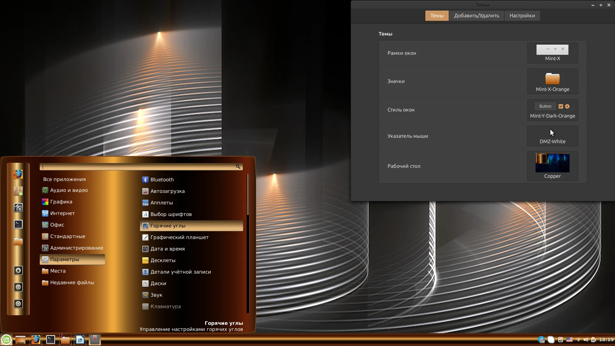Open the Telegram tray icon

541,340
